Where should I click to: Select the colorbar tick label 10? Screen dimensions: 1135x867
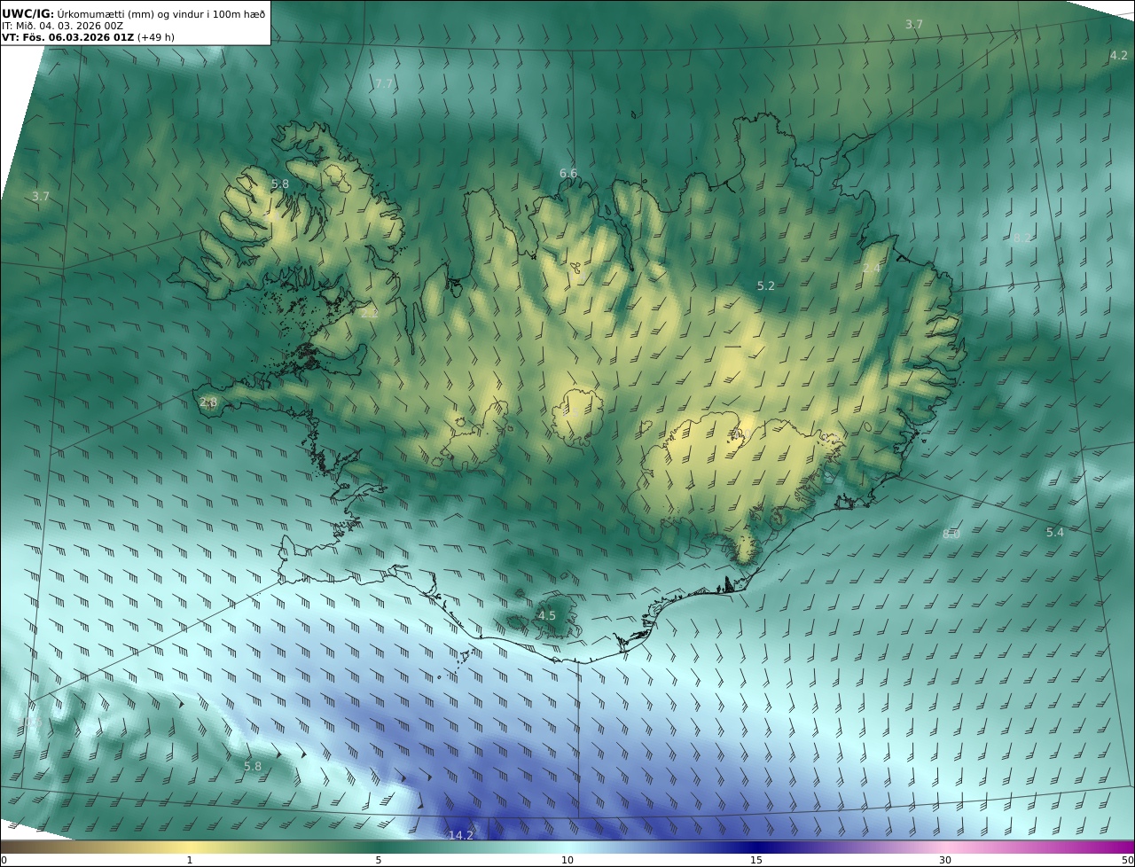(x=567, y=860)
